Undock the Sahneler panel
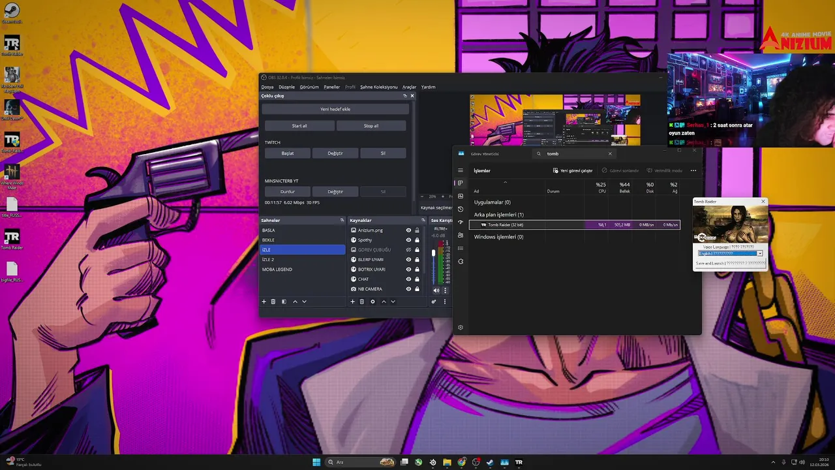Image resolution: width=835 pixels, height=470 pixels. pos(342,221)
